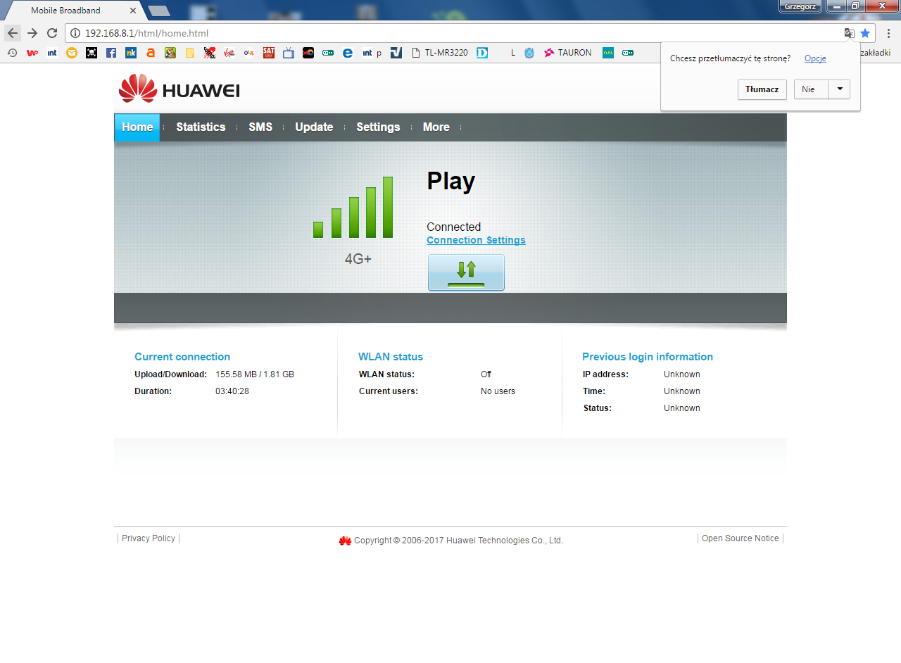The height and width of the screenshot is (663, 901).
Task: Click the Grzegorz profile button
Action: pyautogui.click(x=800, y=6)
